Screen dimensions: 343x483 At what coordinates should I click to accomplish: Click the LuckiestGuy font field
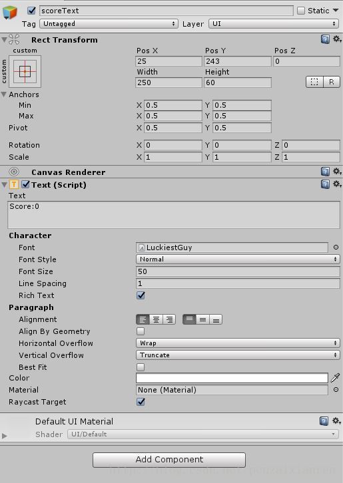coord(232,247)
